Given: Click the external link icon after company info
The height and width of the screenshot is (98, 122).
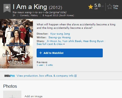Looking at the screenshot, I should [75, 76].
